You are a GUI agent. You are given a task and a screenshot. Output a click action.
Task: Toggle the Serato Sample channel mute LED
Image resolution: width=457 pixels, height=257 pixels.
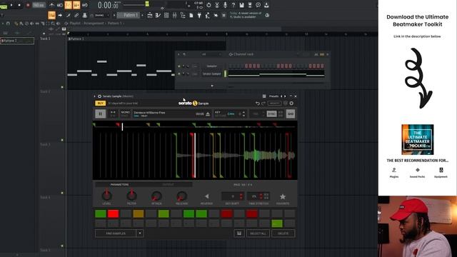point(179,74)
